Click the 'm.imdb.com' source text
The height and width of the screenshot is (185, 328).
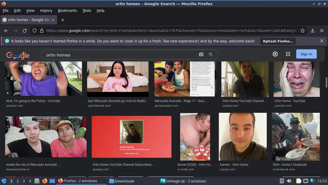pos(186,169)
